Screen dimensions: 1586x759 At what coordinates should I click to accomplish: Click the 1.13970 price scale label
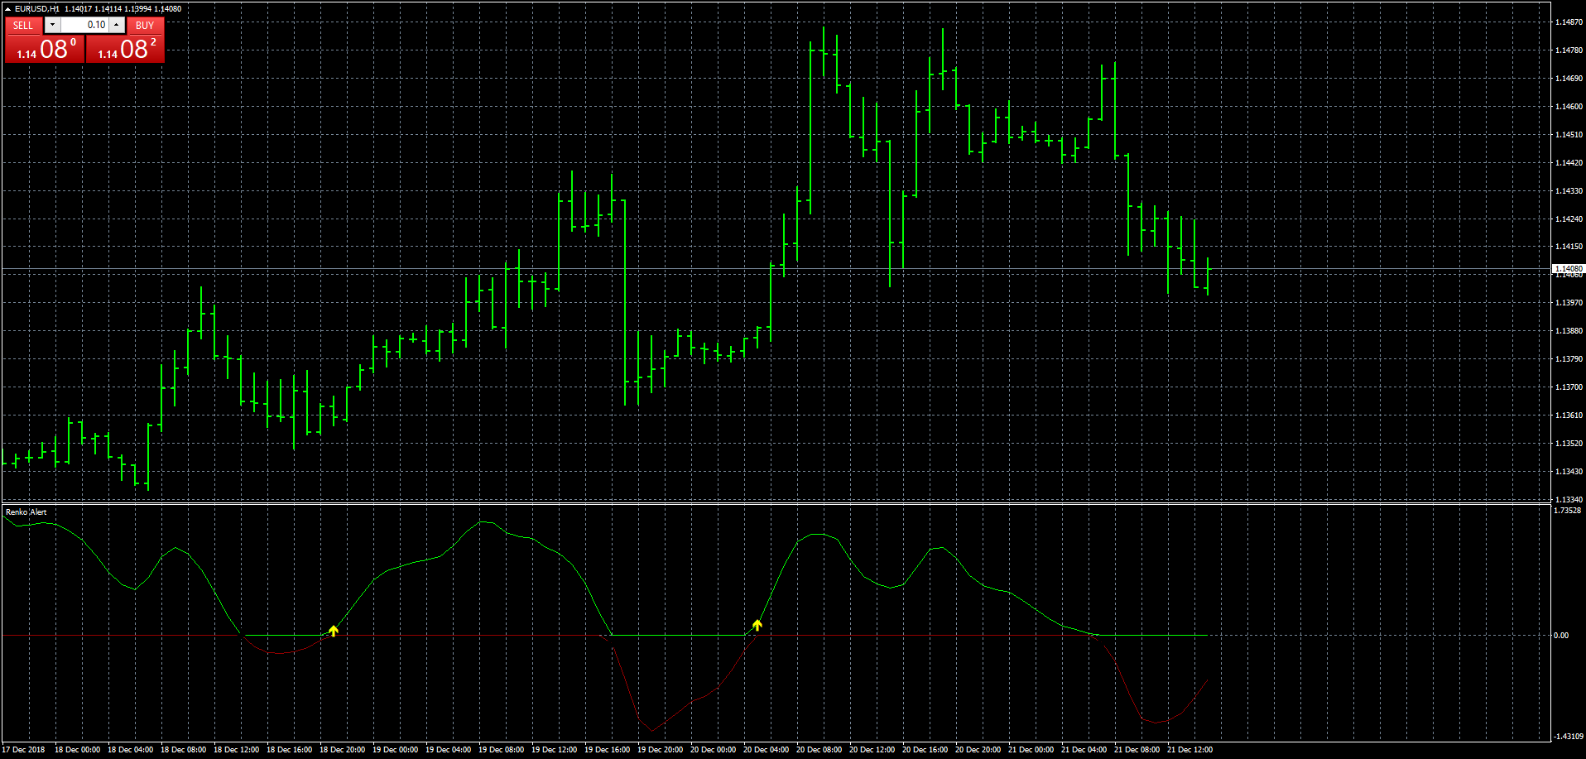point(1569,303)
